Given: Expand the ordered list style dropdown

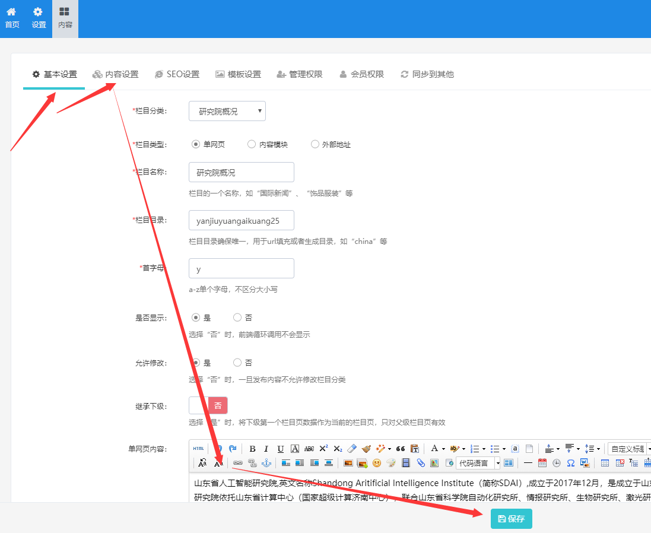Looking at the screenshot, I should [x=484, y=449].
